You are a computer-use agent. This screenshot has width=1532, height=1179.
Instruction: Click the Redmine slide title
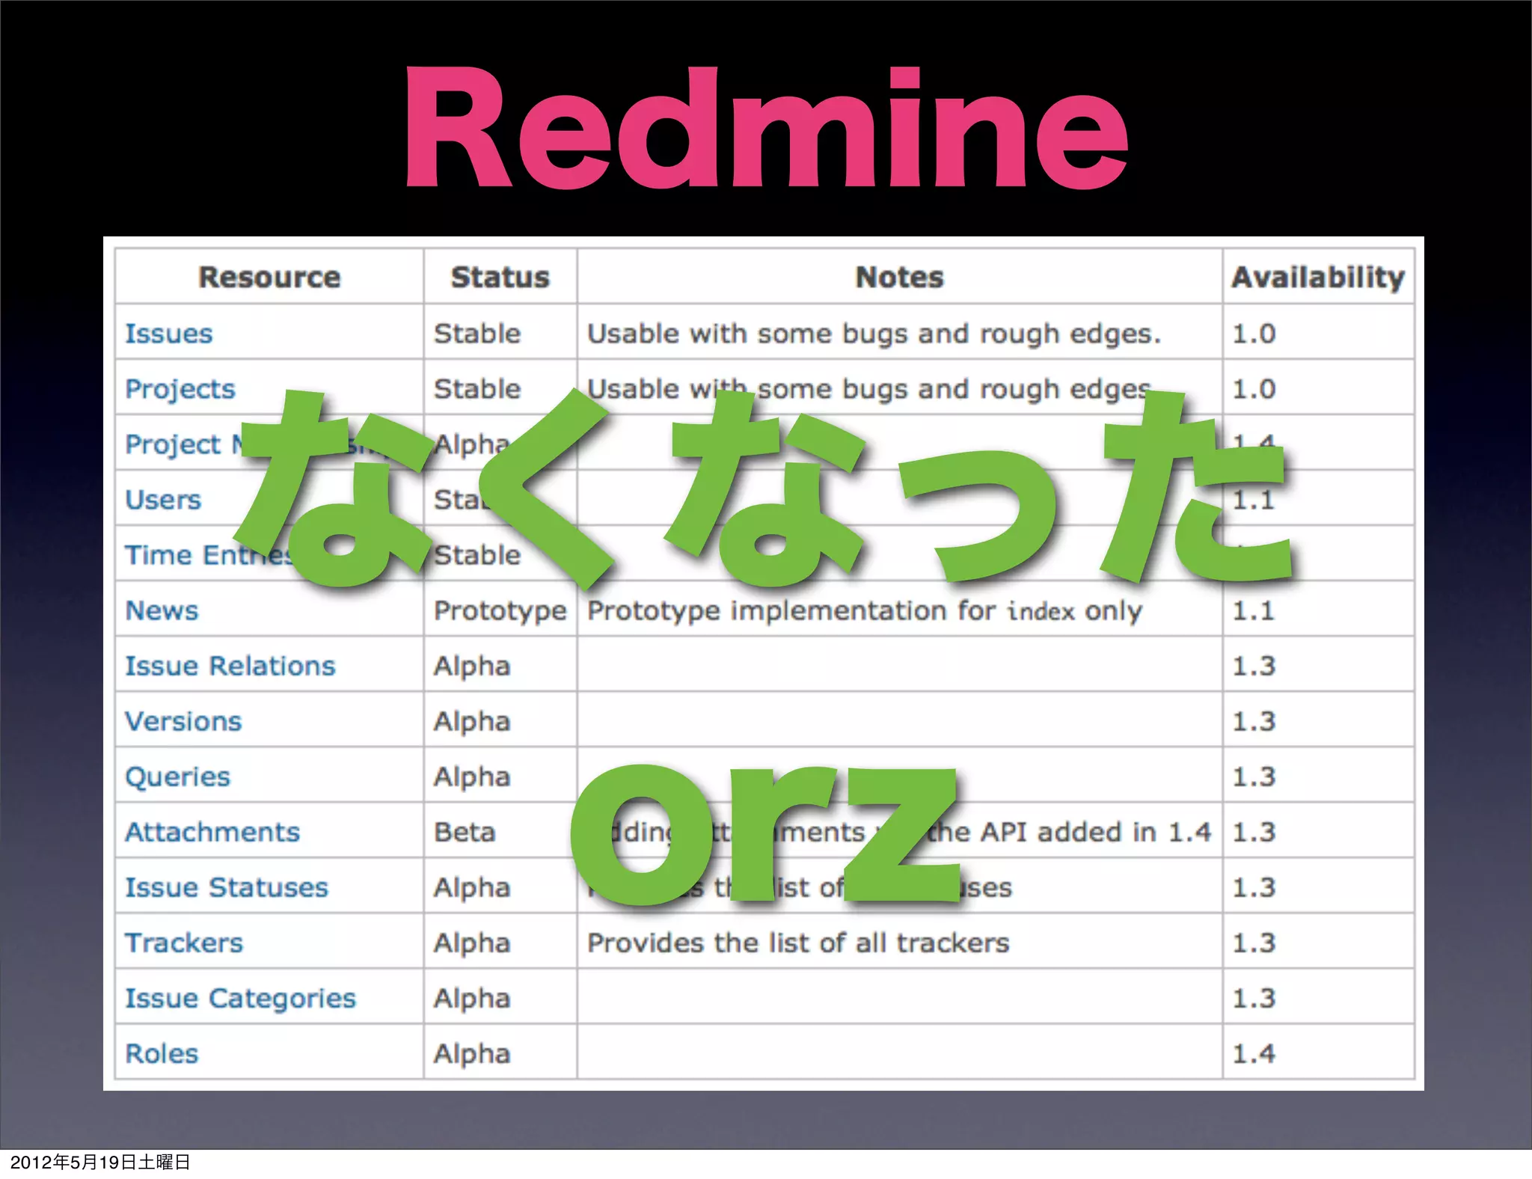pyautogui.click(x=766, y=127)
